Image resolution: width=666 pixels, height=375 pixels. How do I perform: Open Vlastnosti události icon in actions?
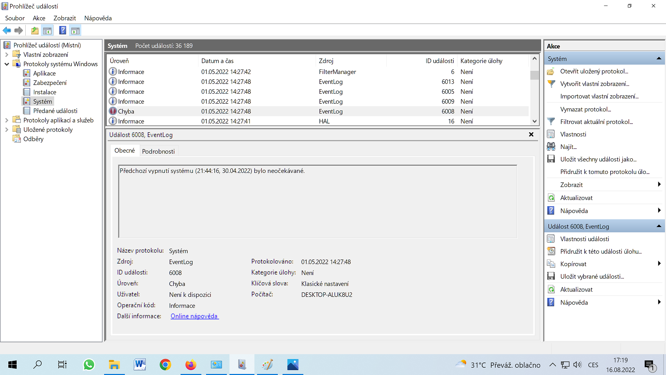coord(551,239)
